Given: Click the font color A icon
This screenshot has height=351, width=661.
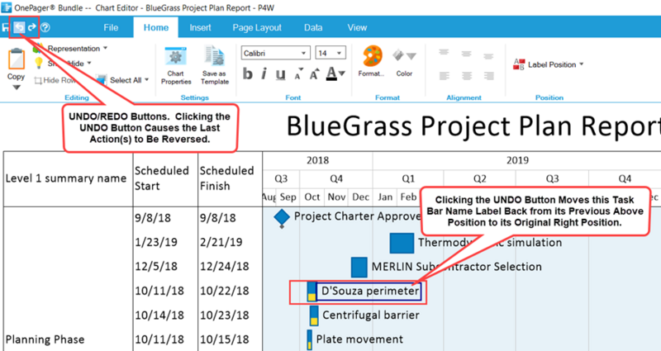Looking at the screenshot, I should click(x=332, y=74).
